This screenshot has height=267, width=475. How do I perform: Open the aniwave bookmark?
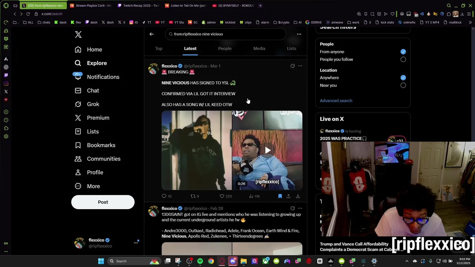335,22
